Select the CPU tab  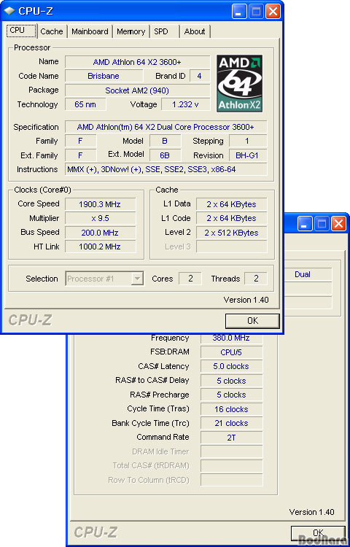[21, 31]
